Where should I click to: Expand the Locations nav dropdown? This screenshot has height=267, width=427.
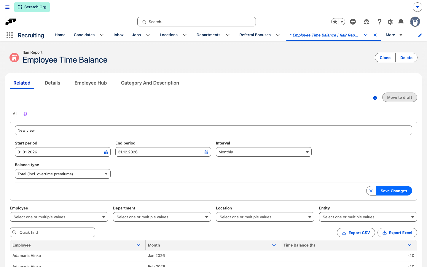(x=185, y=35)
